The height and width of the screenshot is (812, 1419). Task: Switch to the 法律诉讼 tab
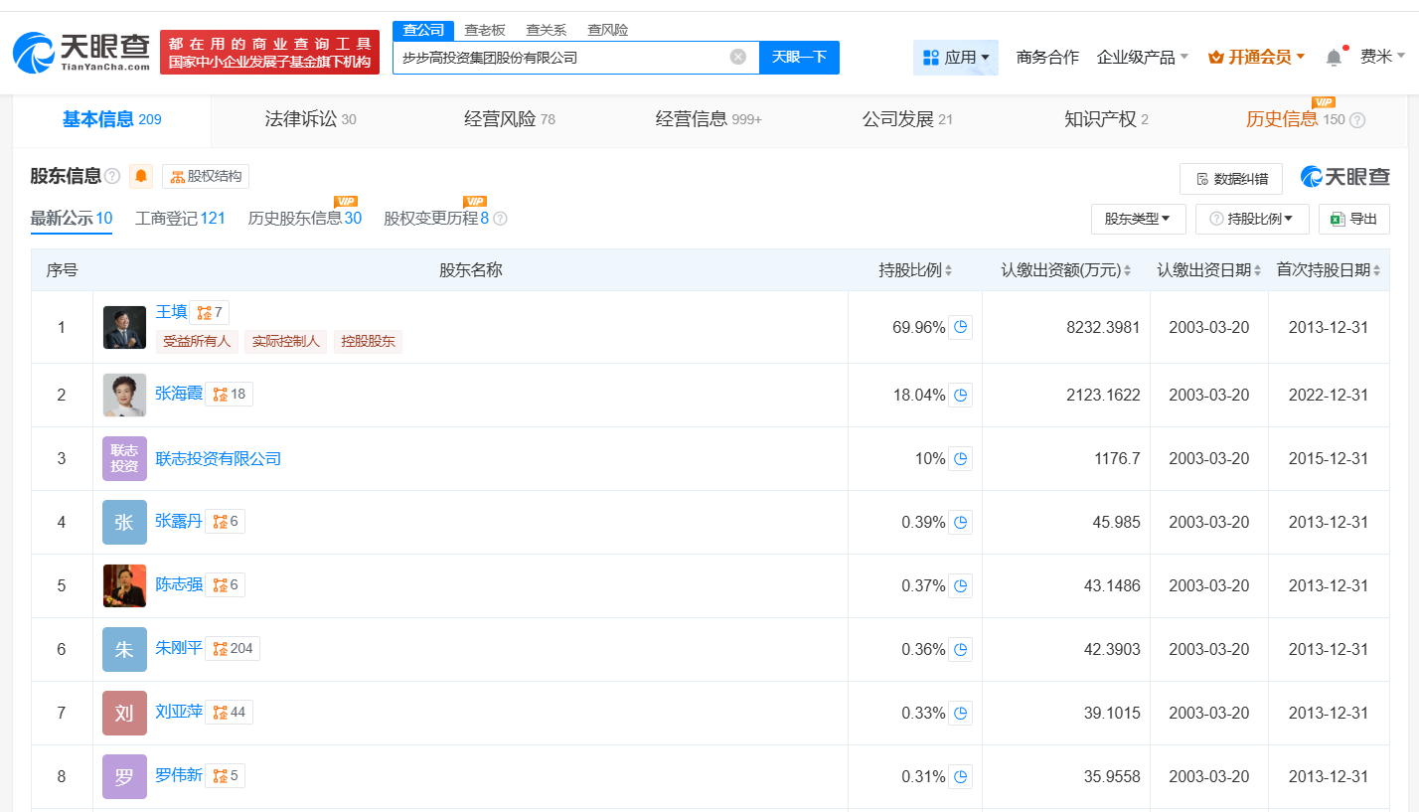(x=310, y=119)
